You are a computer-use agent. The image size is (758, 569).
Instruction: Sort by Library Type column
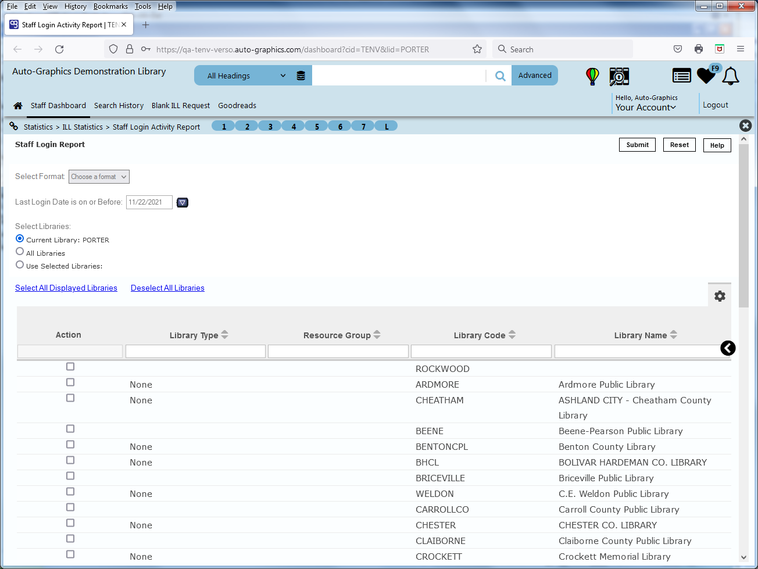[225, 335]
